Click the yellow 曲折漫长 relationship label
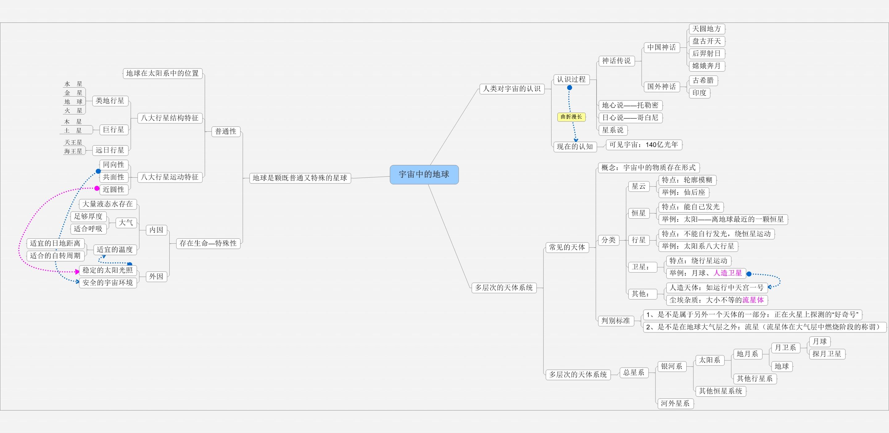This screenshot has width=889, height=433. click(572, 117)
